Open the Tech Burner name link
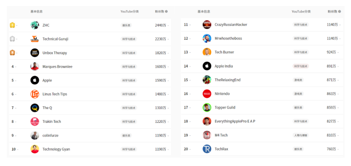 [x=224, y=52]
